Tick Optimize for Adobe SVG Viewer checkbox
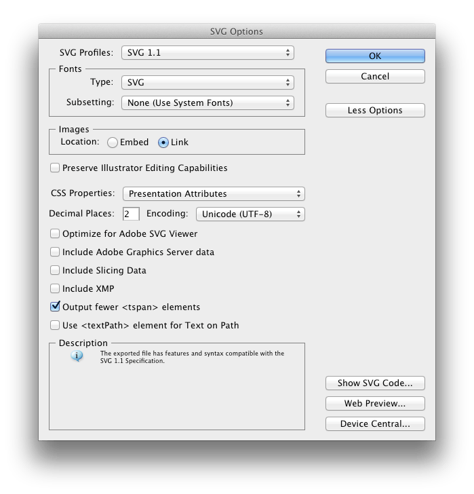The height and width of the screenshot is (494, 474). (55, 233)
